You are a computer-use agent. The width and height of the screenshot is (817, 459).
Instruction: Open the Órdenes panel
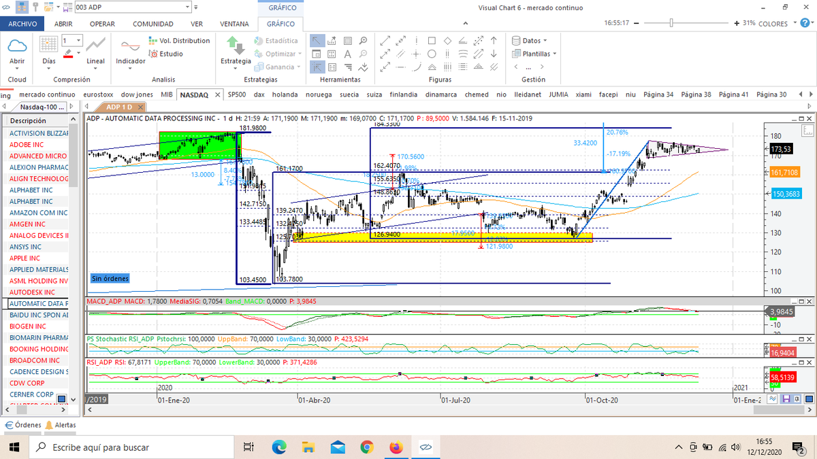22,425
